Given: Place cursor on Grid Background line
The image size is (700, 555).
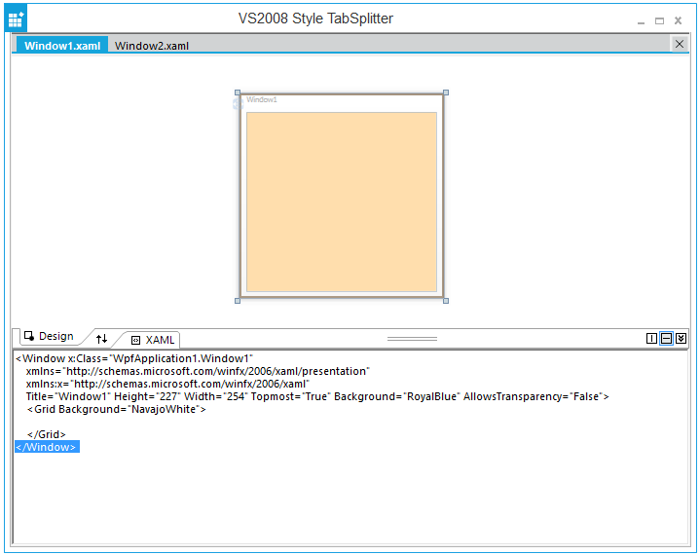Looking at the screenshot, I should (x=117, y=409).
